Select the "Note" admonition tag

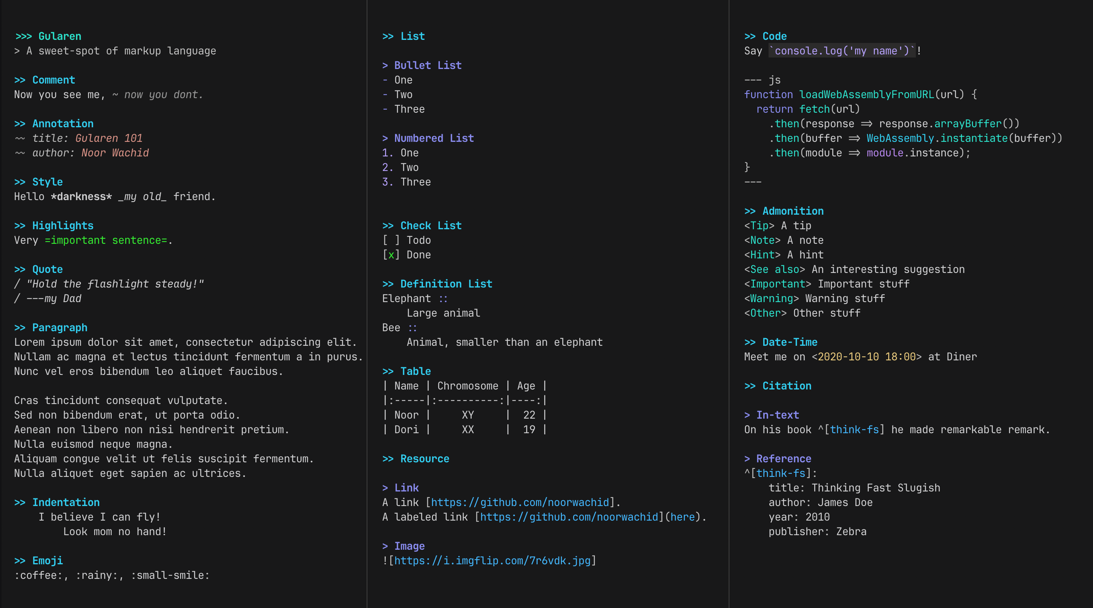point(762,240)
